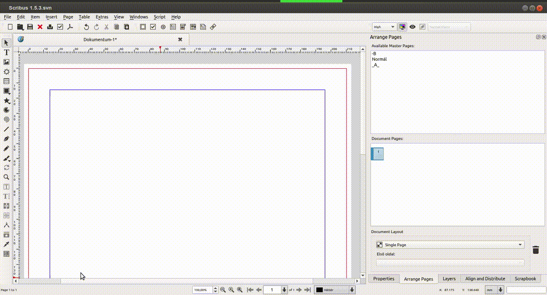
Task: Click page 1 thumbnail in Document Pages
Action: pos(378,154)
